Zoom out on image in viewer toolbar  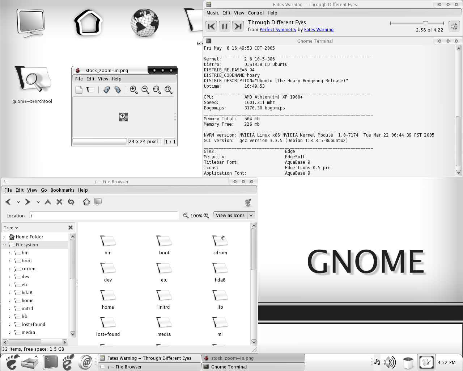(145, 90)
